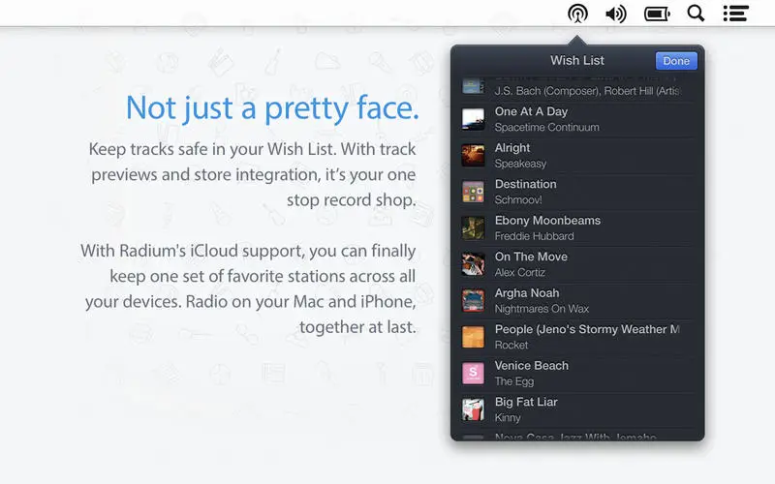775x484 pixels.
Task: Choose Destination by Schmoov! entry
Action: click(577, 192)
